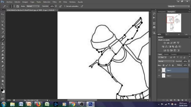Select the Pen tool
Viewport: 191px width, 107px height.
(x=3, y=66)
